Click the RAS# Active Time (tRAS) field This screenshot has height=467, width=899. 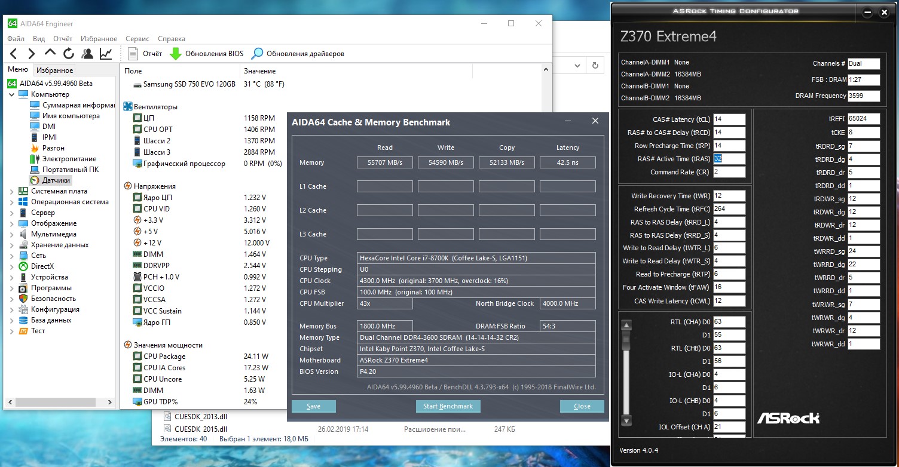point(729,159)
